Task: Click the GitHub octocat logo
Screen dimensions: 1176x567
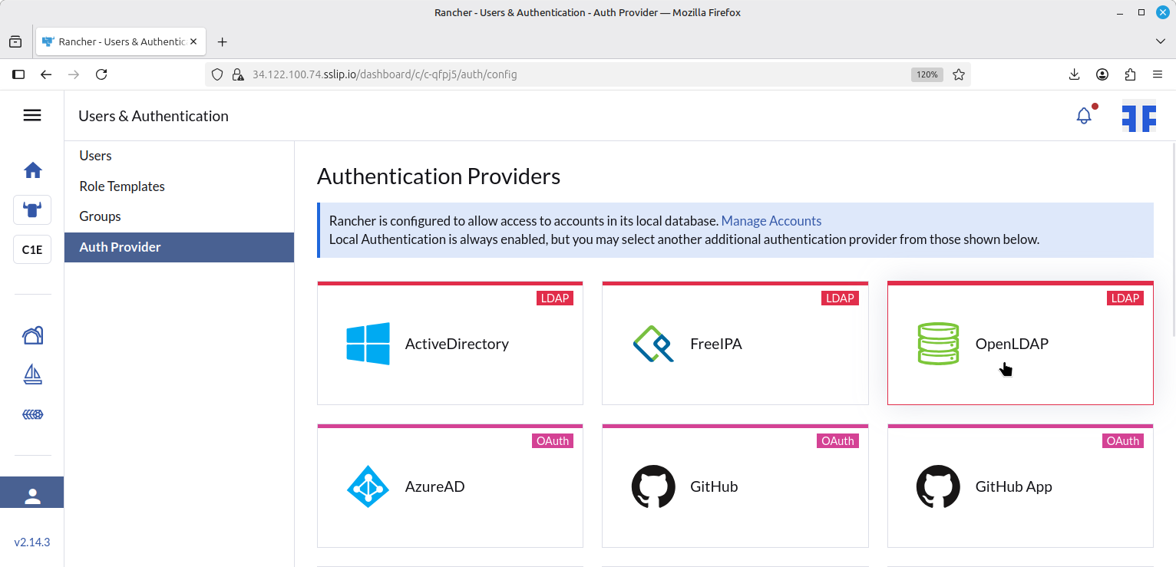Action: tap(653, 486)
